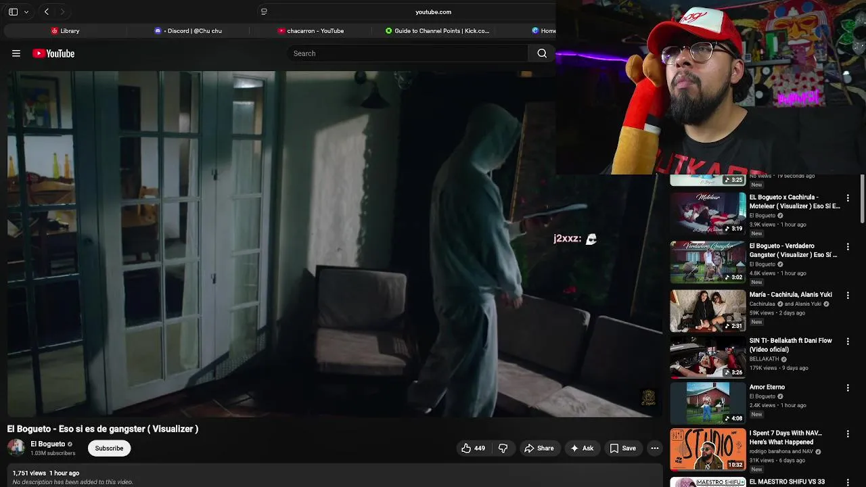Switch to the Library tab

point(66,30)
